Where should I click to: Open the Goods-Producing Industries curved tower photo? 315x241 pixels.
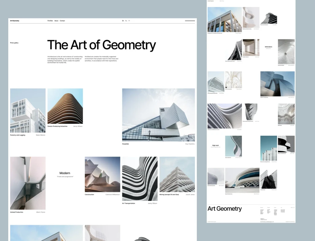(65, 106)
